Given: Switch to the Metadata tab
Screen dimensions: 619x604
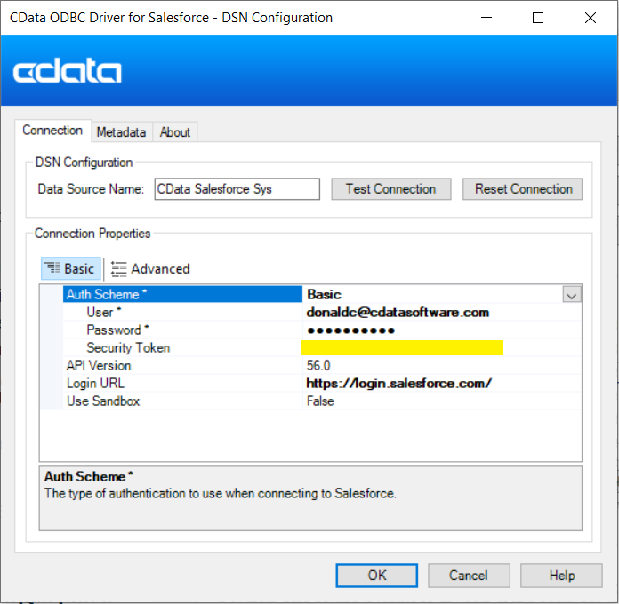Looking at the screenshot, I should (x=121, y=132).
